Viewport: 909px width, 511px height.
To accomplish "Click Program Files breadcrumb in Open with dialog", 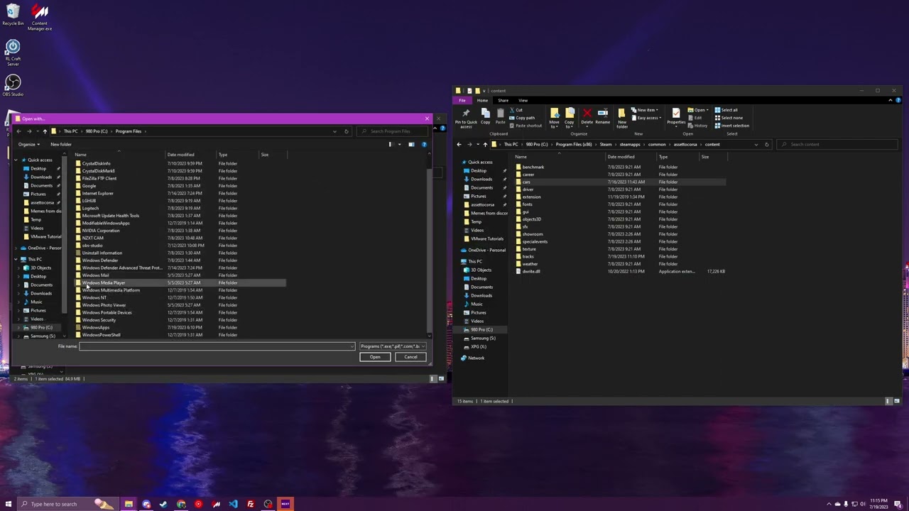I will point(129,131).
